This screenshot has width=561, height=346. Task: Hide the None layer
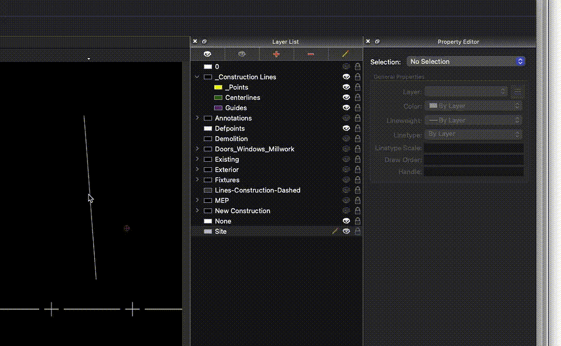click(x=346, y=221)
